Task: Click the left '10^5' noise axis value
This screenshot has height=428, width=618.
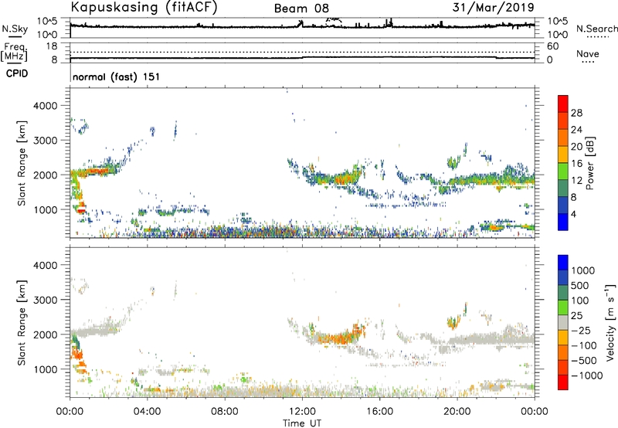Action: click(x=47, y=22)
